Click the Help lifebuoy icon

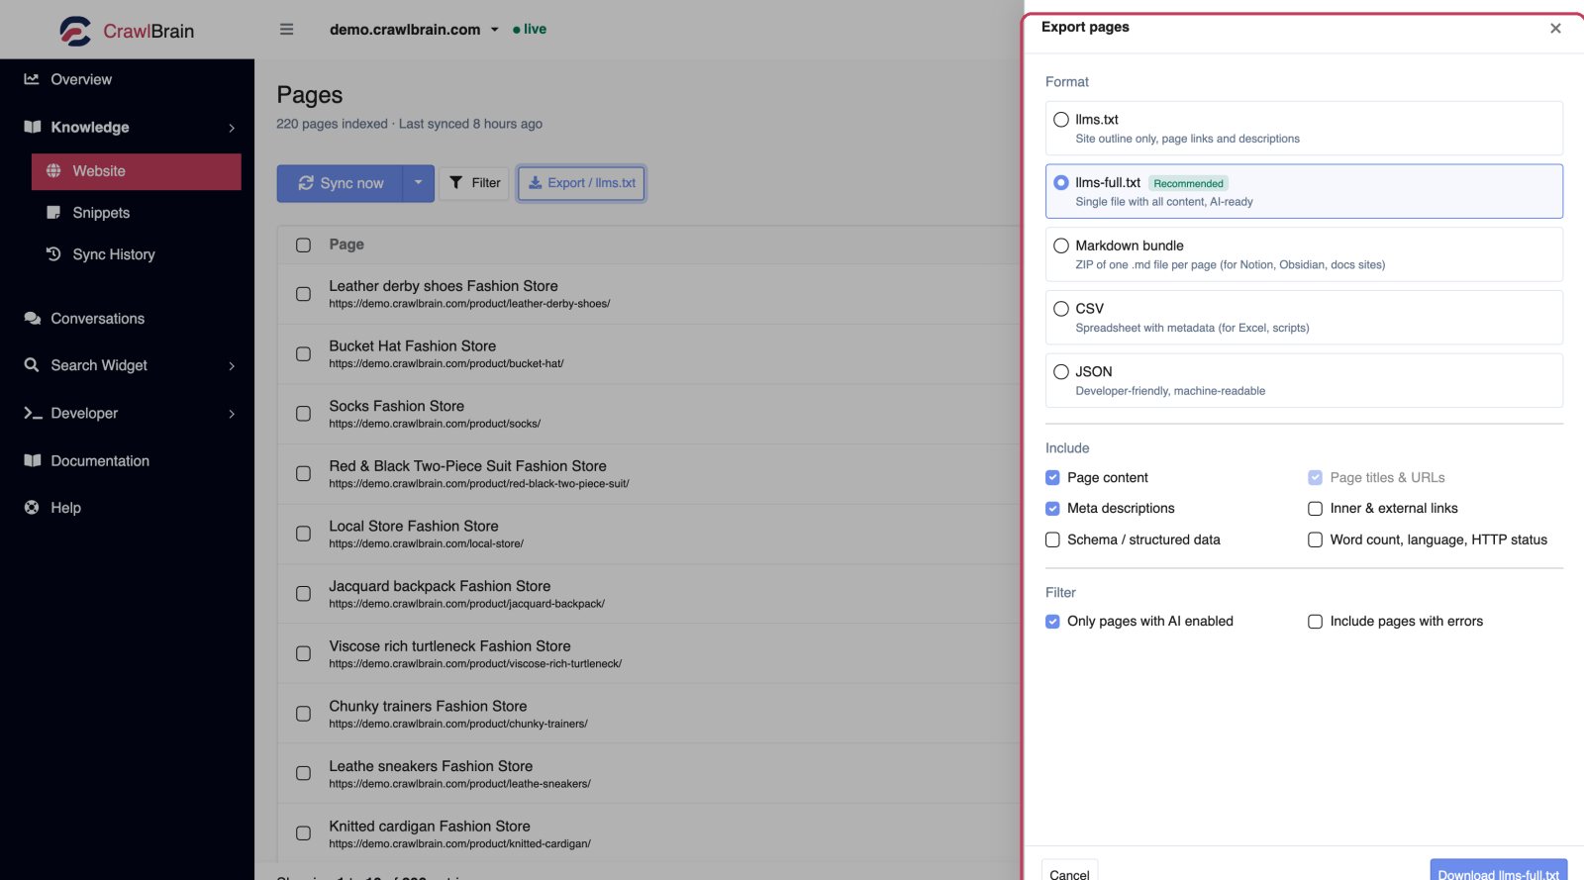coord(32,508)
